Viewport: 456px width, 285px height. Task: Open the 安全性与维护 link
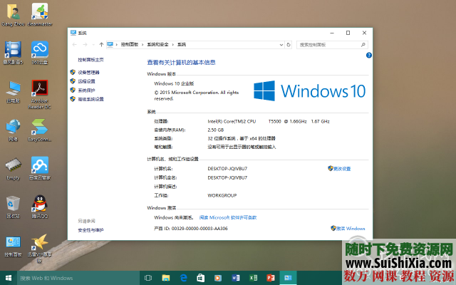point(90,230)
